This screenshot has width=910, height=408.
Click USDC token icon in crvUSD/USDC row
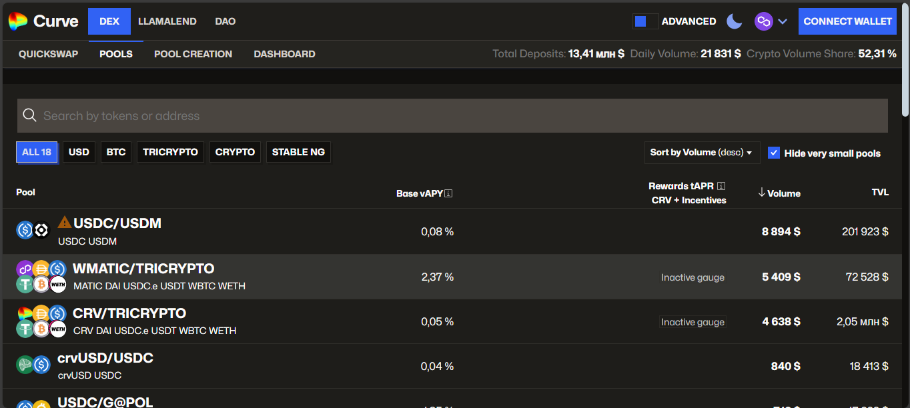point(41,365)
